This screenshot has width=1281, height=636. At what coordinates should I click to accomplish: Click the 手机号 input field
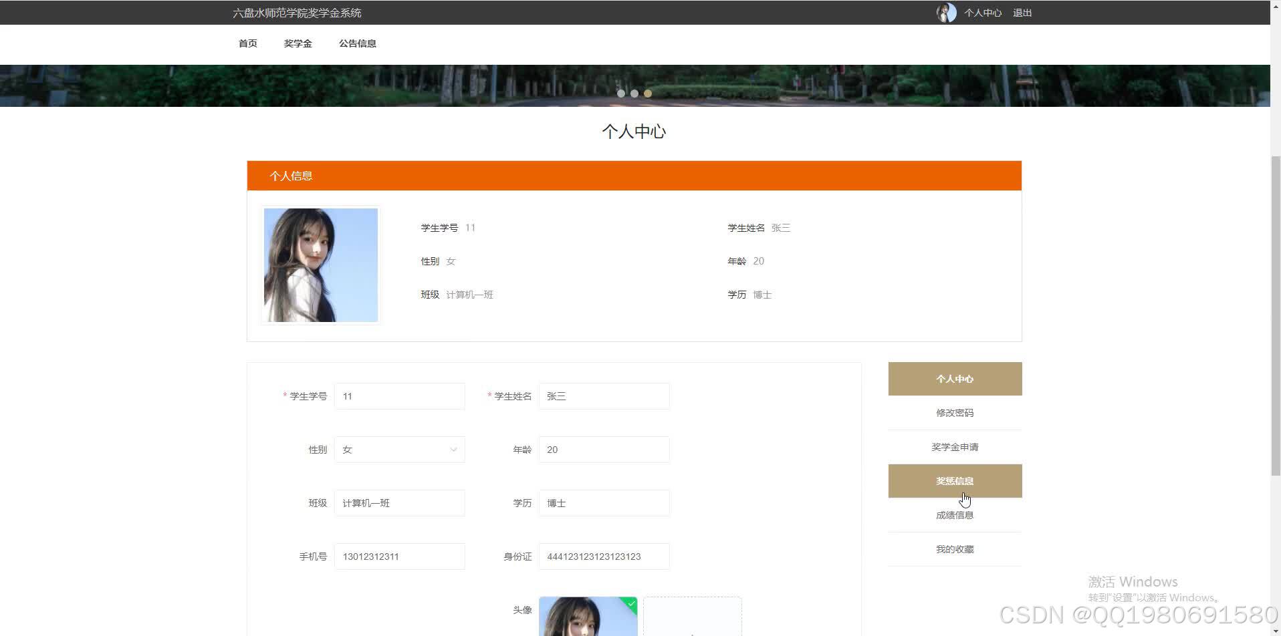point(400,556)
